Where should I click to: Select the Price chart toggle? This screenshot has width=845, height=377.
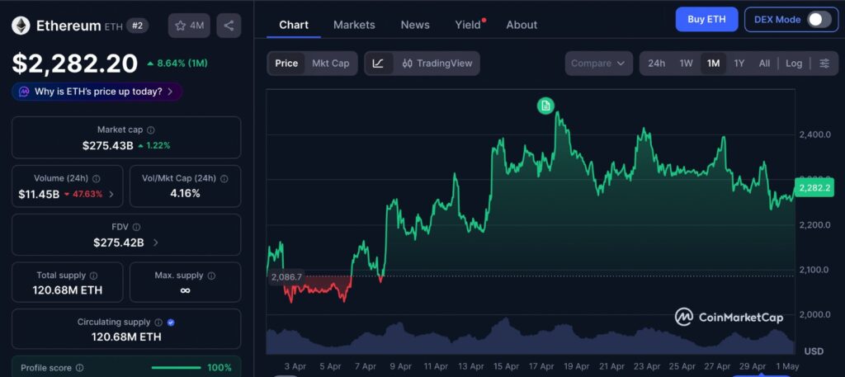pyautogui.click(x=286, y=64)
